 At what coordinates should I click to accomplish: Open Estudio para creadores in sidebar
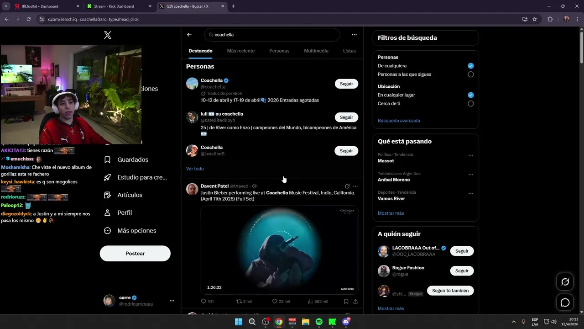tap(135, 177)
